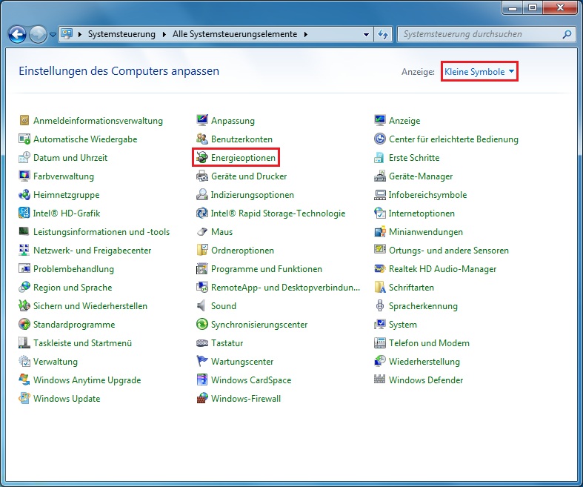
Task: Open the Realtek HD Audio-Manager icon
Action: point(379,268)
